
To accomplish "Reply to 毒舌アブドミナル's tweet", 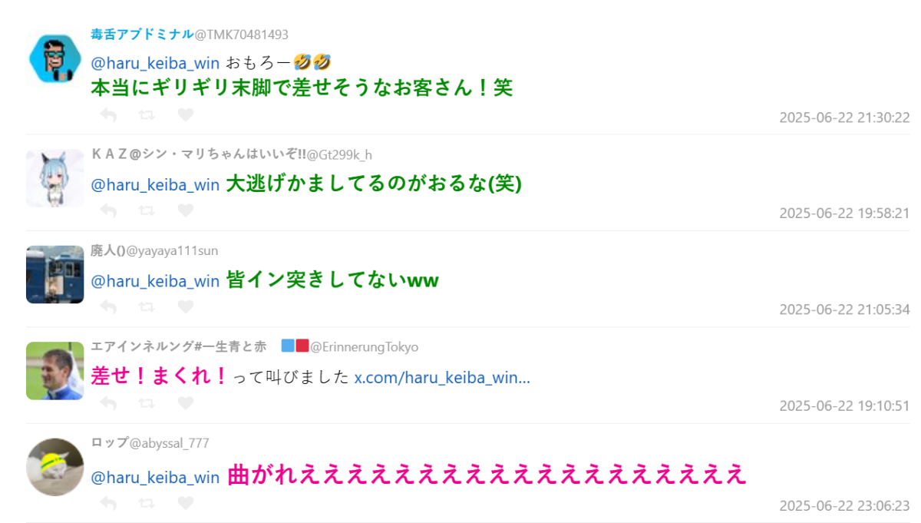I will point(108,114).
